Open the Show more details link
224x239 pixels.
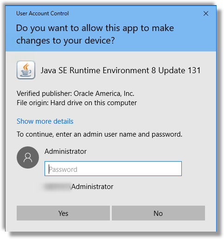click(45, 121)
